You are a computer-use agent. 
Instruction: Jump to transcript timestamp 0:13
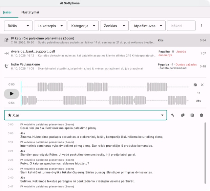point(10,142)
